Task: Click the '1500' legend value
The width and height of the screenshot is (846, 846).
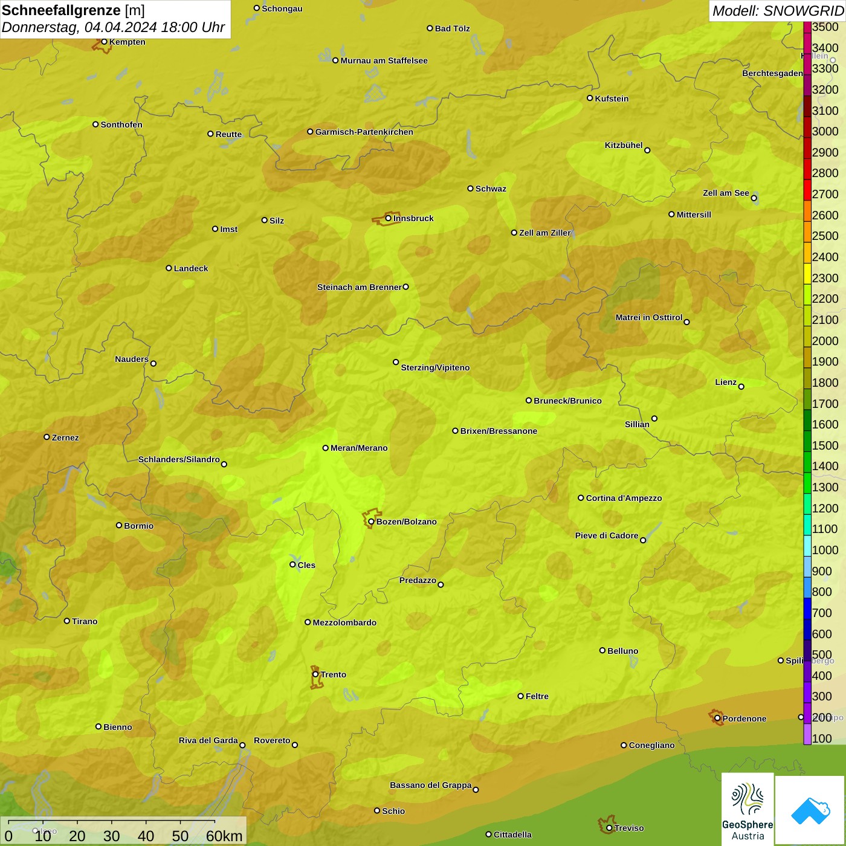Action: coord(825,445)
